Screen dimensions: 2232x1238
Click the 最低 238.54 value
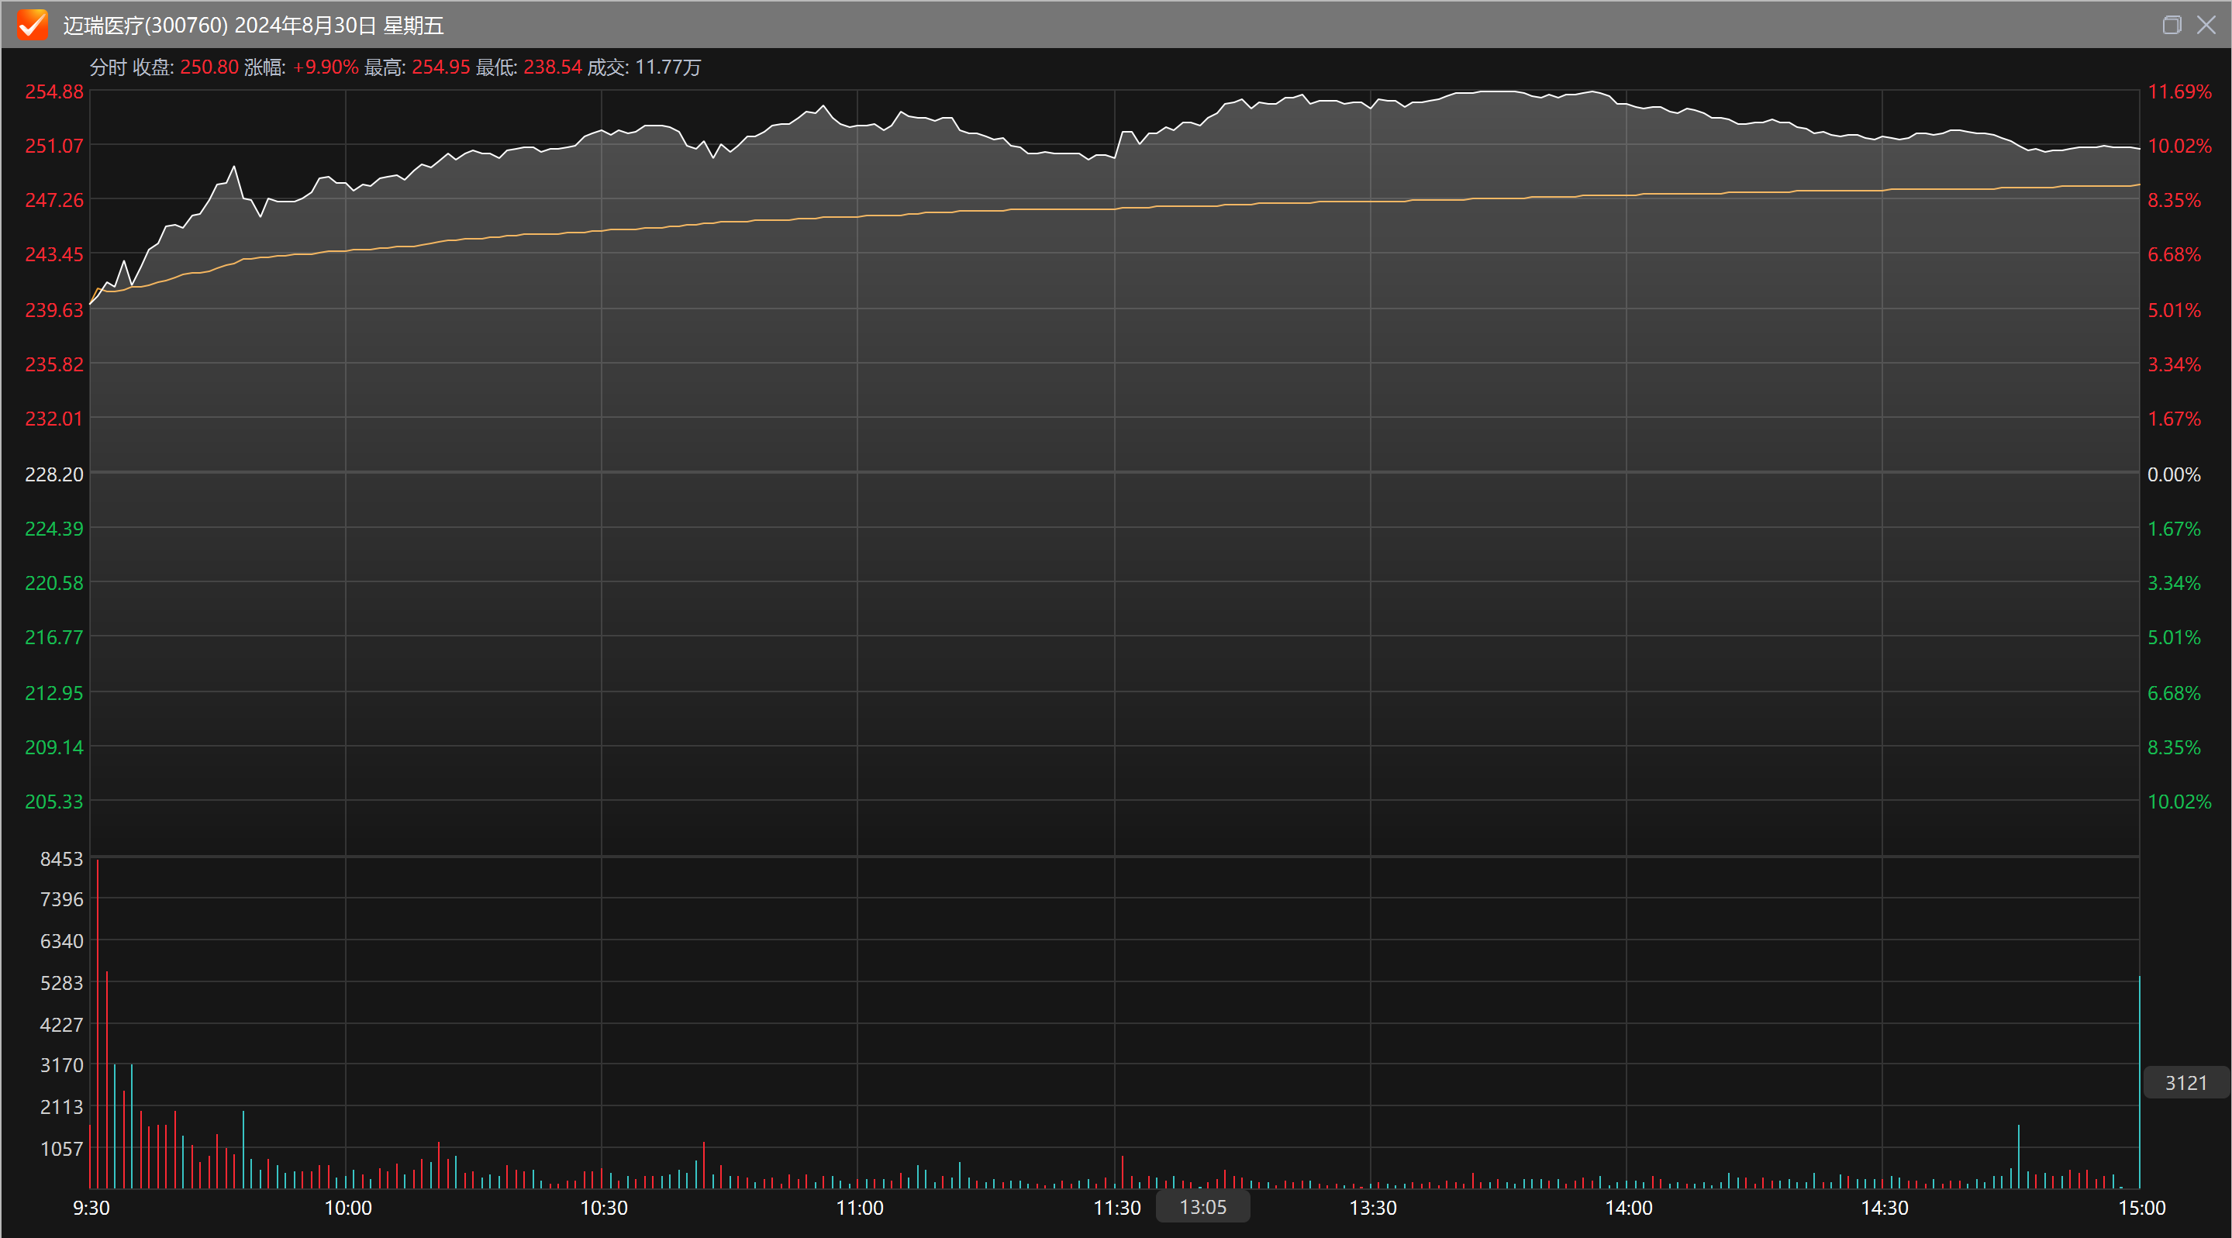[x=552, y=67]
